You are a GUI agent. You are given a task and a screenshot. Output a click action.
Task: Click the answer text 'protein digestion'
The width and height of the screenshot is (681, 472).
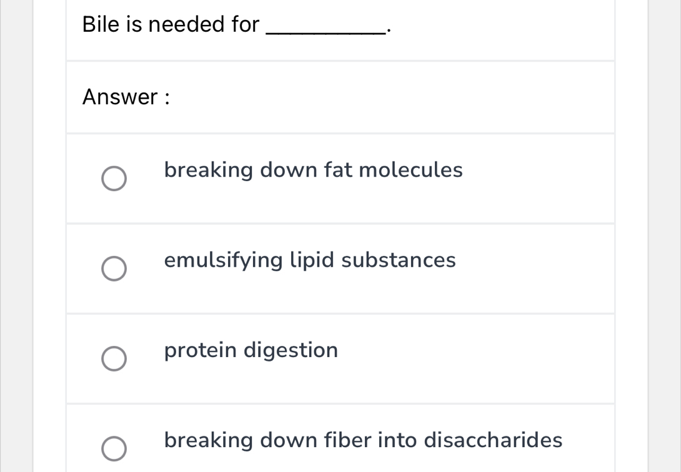[x=250, y=350]
